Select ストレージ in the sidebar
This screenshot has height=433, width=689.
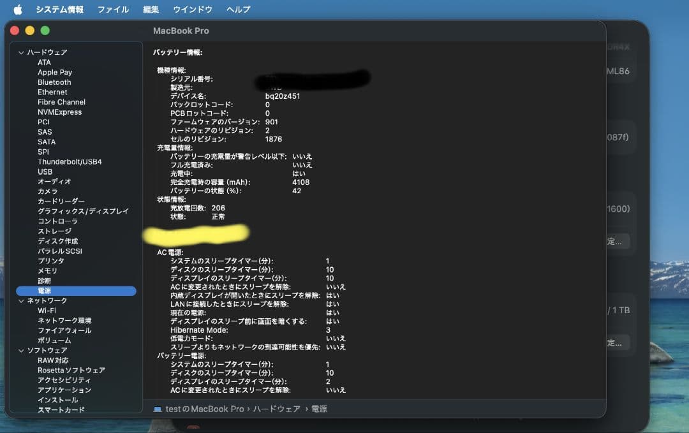pos(55,231)
